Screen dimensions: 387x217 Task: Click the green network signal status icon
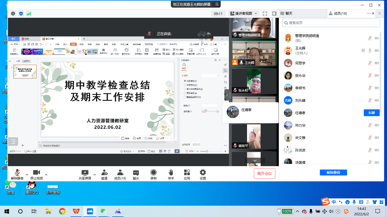[29, 14]
